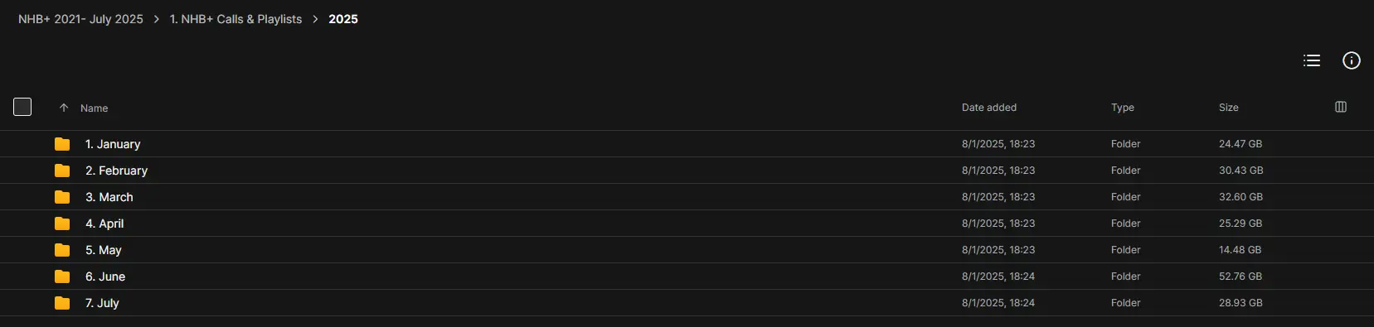Click the sort arrow next to Name
Viewport: 1374px width, 327px height.
pyautogui.click(x=64, y=108)
